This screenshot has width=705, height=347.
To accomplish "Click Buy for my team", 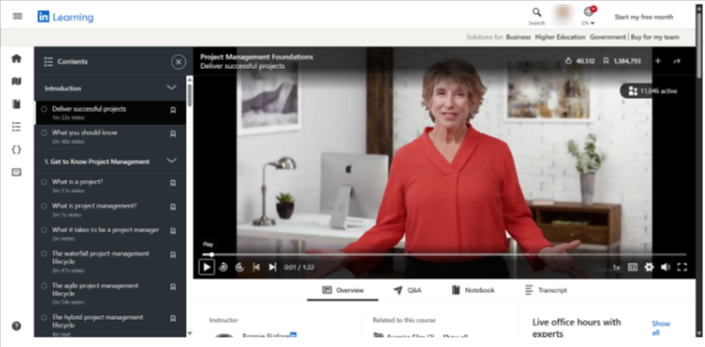I will tap(655, 37).
